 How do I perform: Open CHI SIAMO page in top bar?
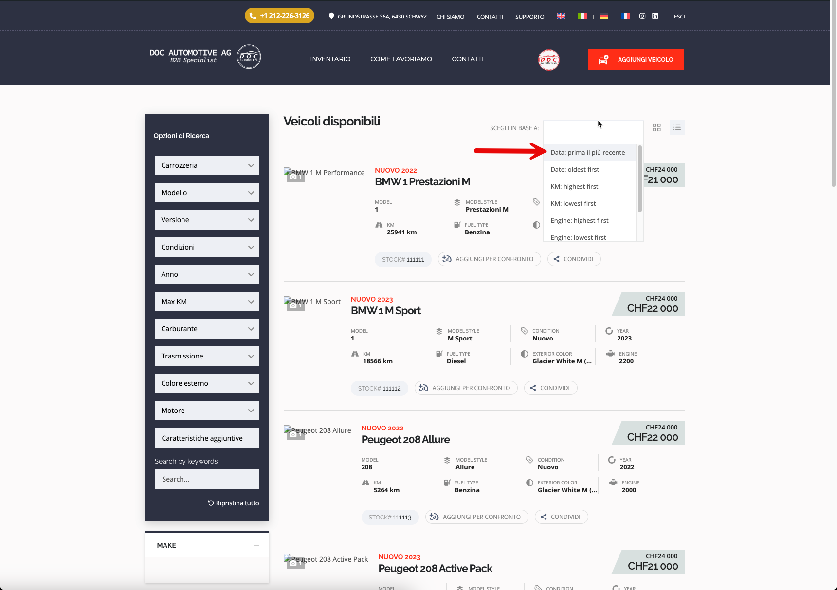450,17
